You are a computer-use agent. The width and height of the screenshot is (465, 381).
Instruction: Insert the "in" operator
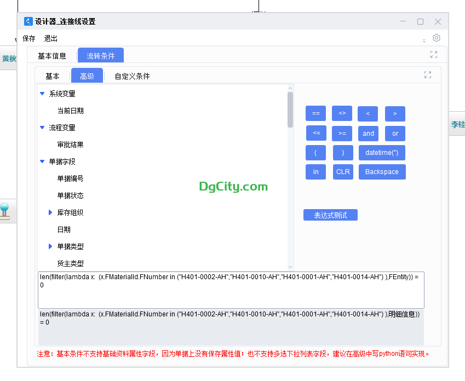pos(315,171)
